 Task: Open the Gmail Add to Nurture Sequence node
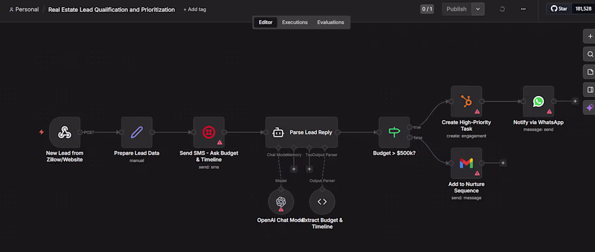click(x=466, y=163)
